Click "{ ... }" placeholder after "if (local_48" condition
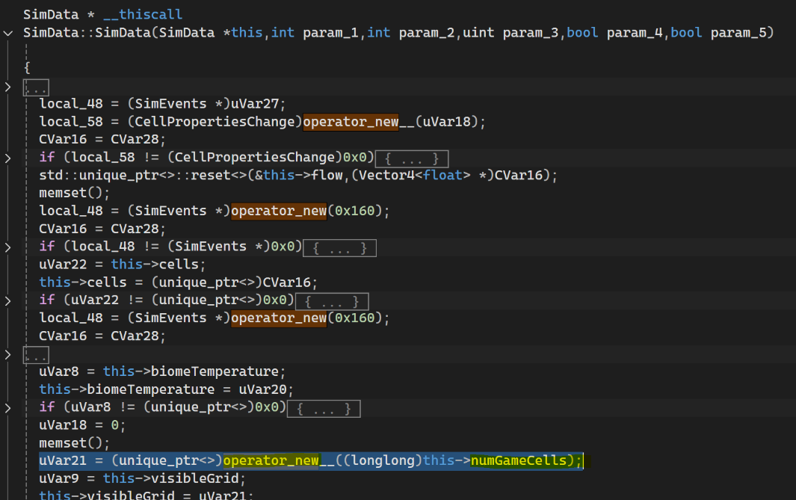Screen dimensions: 796x500 [340, 247]
